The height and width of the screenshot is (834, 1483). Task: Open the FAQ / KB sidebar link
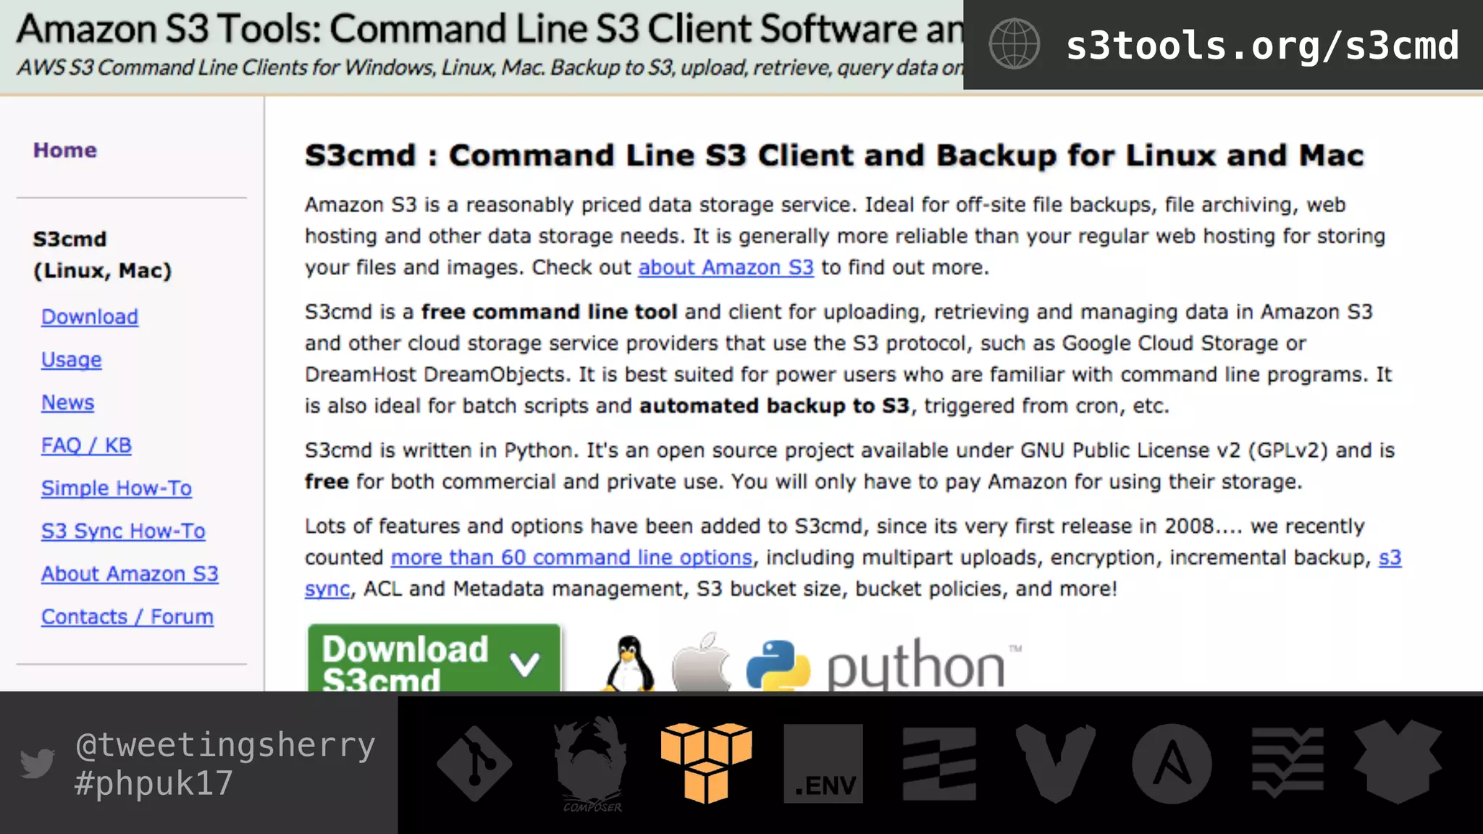(x=86, y=445)
